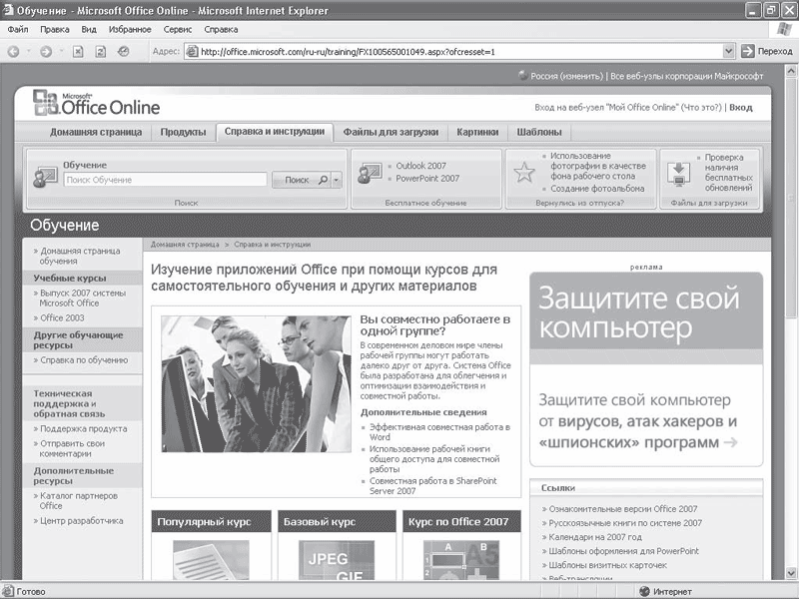Open the Back button history dropdown arrow
799x599 pixels.
pos(29,52)
